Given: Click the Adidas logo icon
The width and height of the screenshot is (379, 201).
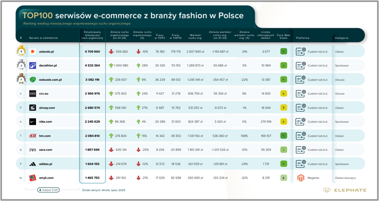Looking at the screenshot, I should (33, 164).
